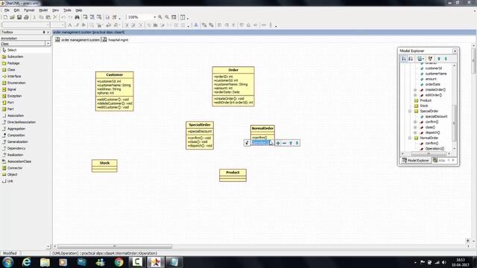This screenshot has width=477, height=268.
Task: Open Chrome from the Windows taskbar
Action: (x=119, y=262)
